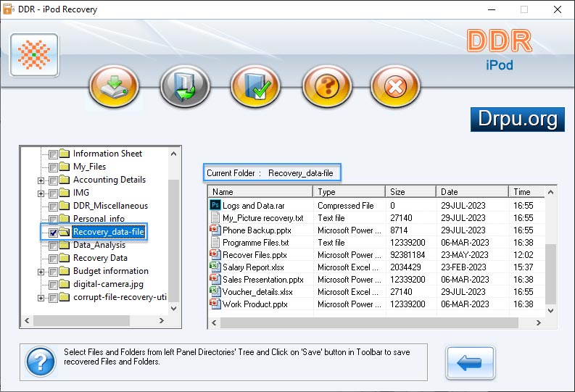Click the book with green checkmark icon

click(256, 86)
